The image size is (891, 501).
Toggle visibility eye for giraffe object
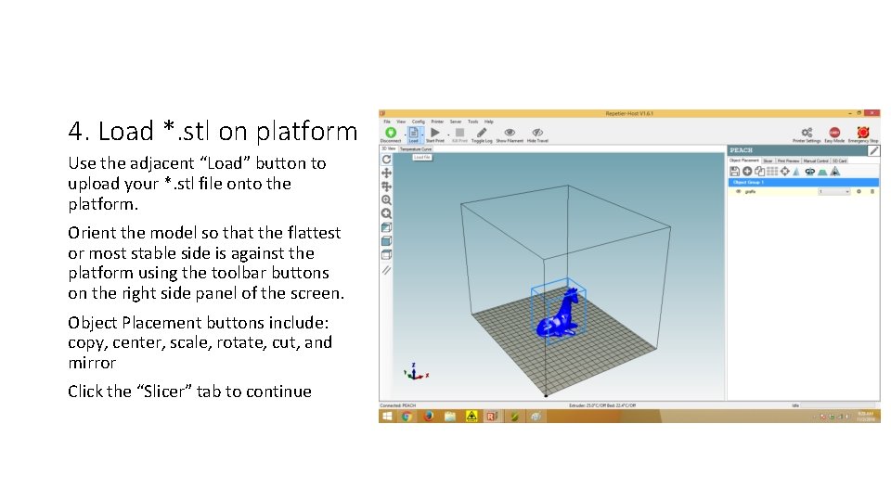[738, 191]
